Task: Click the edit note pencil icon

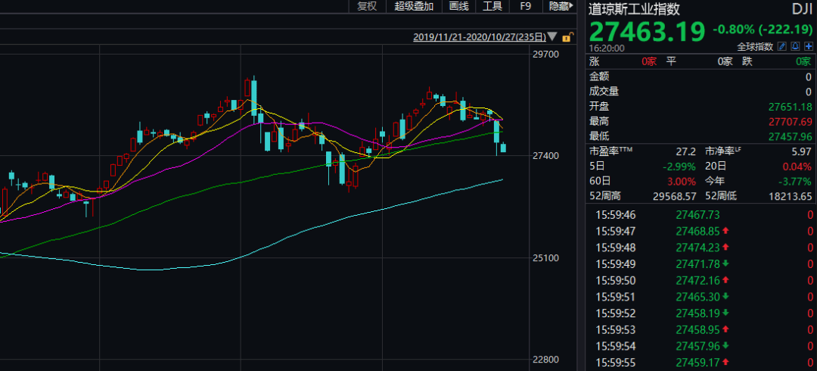Action: 783,47
